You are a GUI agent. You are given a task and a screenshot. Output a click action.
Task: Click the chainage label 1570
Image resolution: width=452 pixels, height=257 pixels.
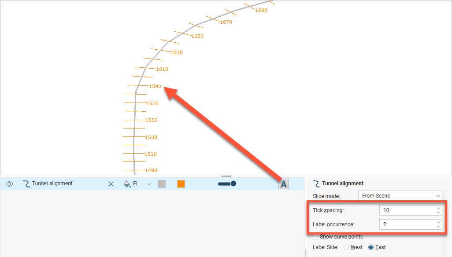click(x=152, y=103)
